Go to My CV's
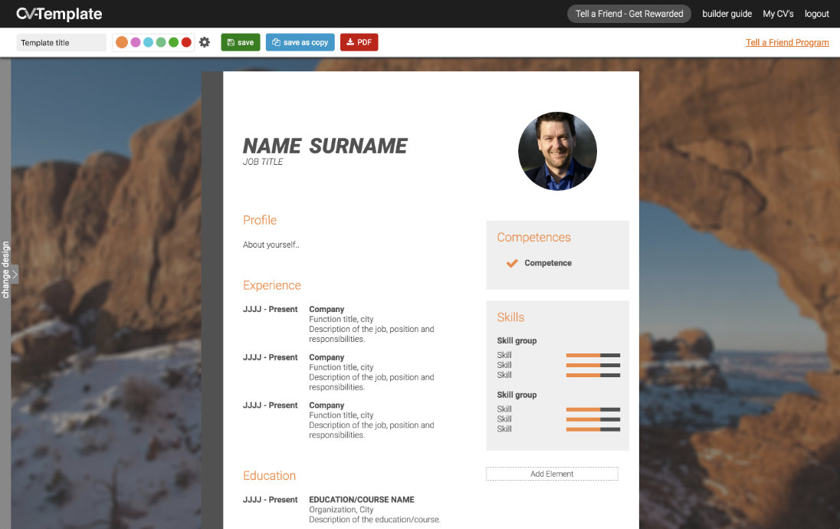 point(778,14)
